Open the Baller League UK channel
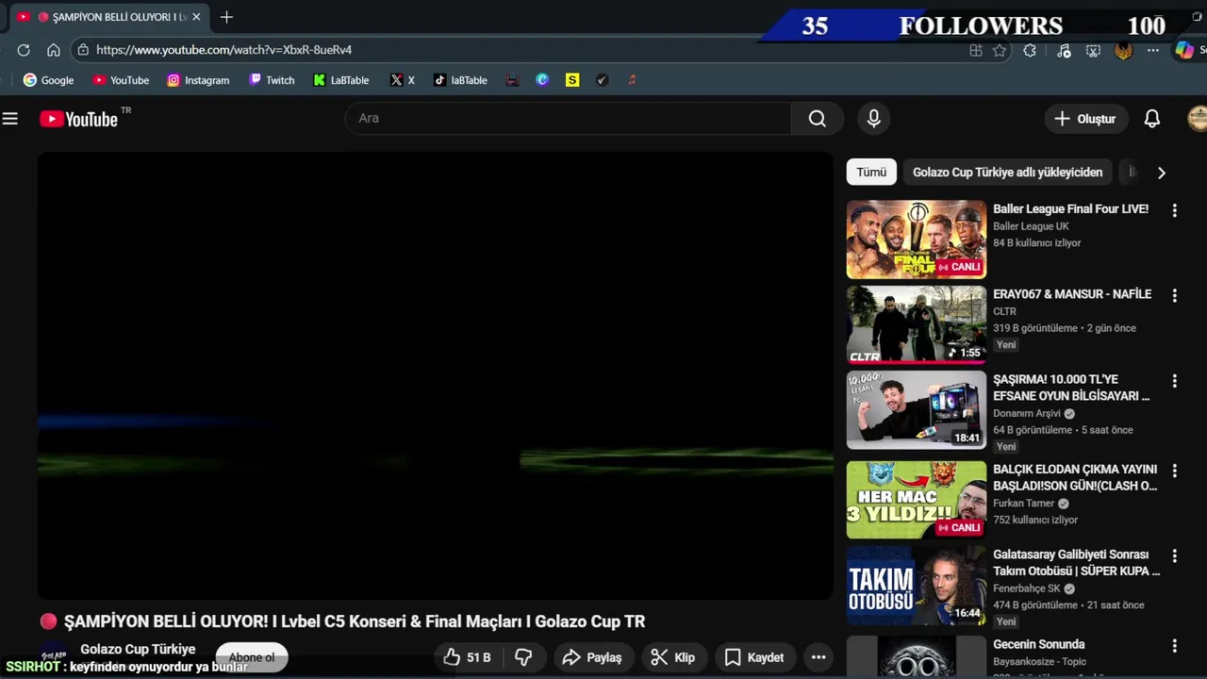Viewport: 1207px width, 679px height. click(1031, 226)
